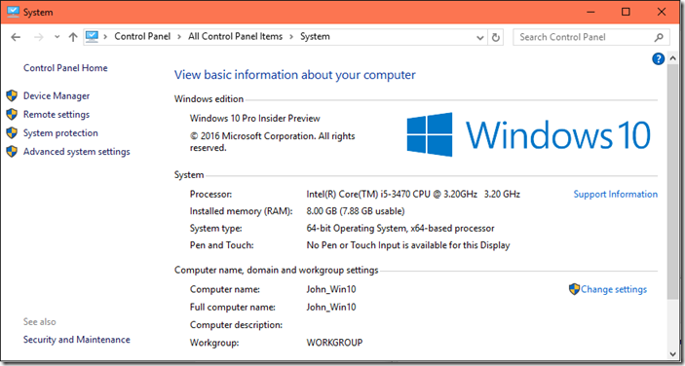Screen dimensions: 685x366
Task: Maximize the System window
Action: 626,12
